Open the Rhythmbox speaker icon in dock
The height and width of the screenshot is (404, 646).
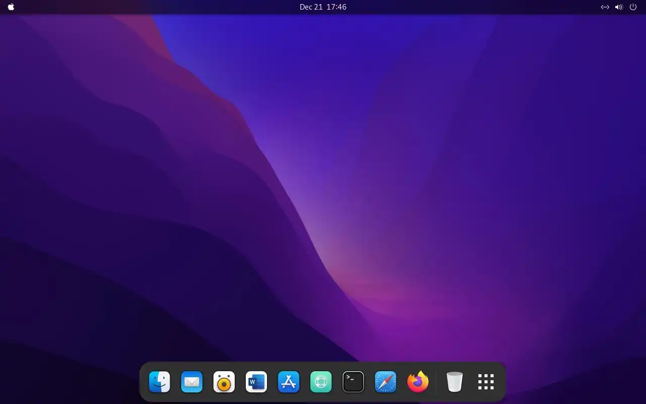click(224, 382)
